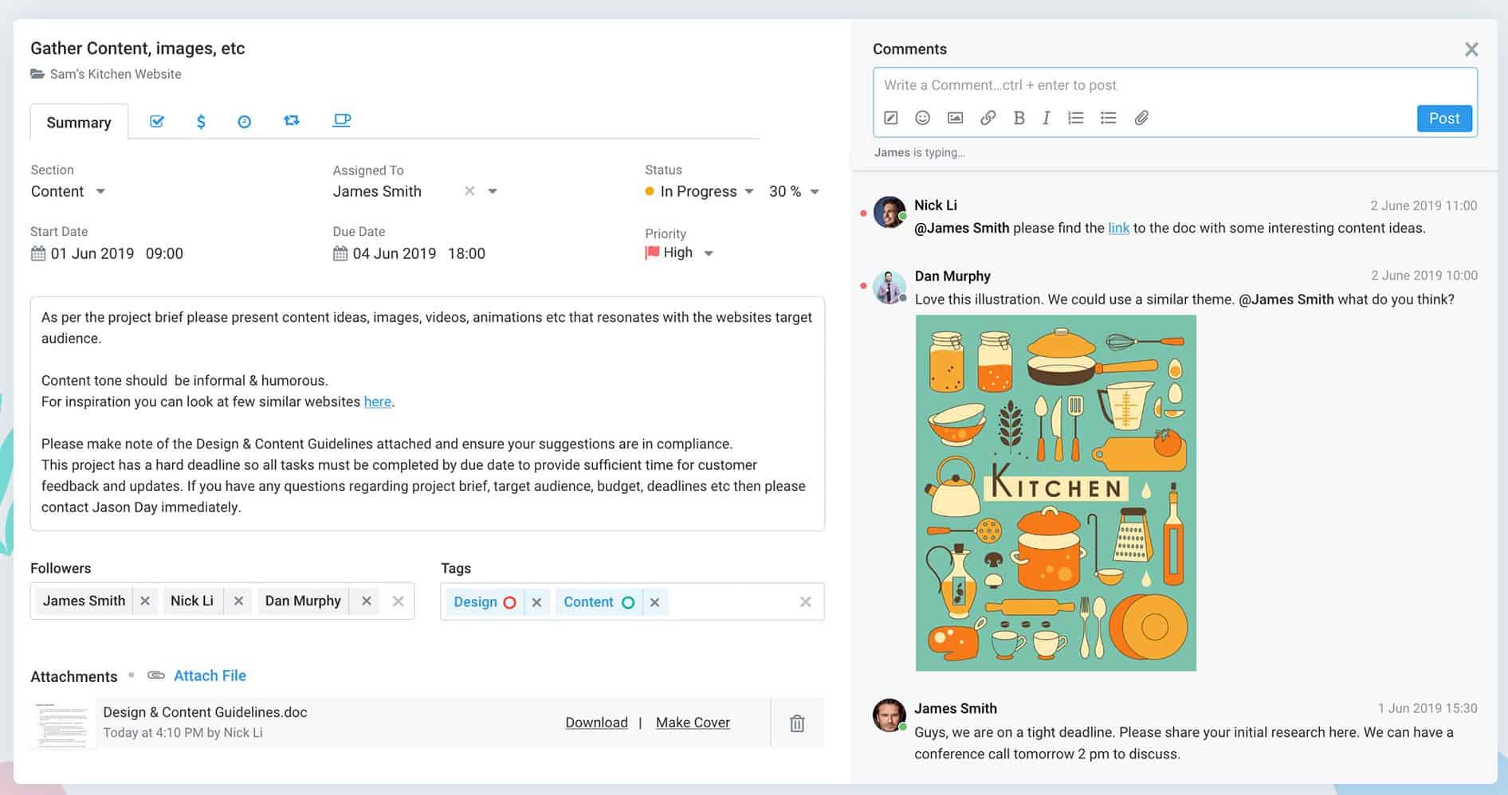Remove the Design tag with its X toggle
The image size is (1508, 795).
536,602
